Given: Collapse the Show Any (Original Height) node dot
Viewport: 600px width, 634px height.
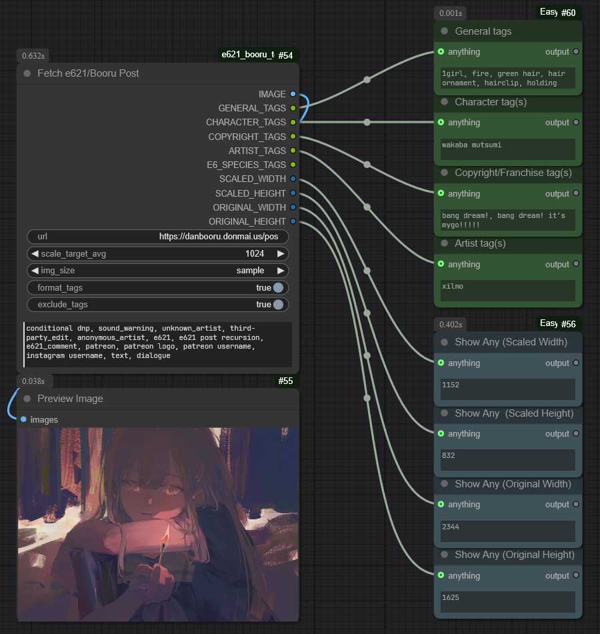Looking at the screenshot, I should click(445, 555).
